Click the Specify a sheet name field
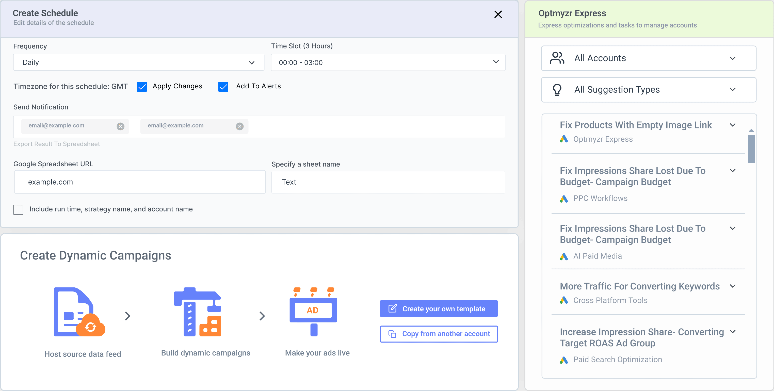Viewport: 774px width, 391px height. (388, 182)
